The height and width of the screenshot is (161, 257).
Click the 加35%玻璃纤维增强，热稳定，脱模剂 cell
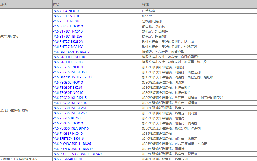pyautogui.click(x=199, y=154)
